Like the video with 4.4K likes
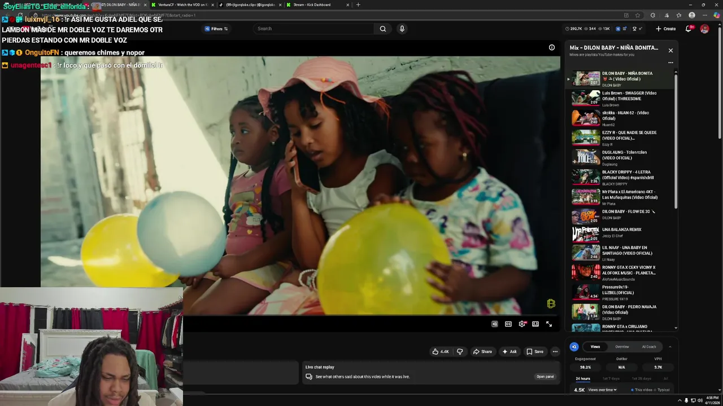 [441, 351]
